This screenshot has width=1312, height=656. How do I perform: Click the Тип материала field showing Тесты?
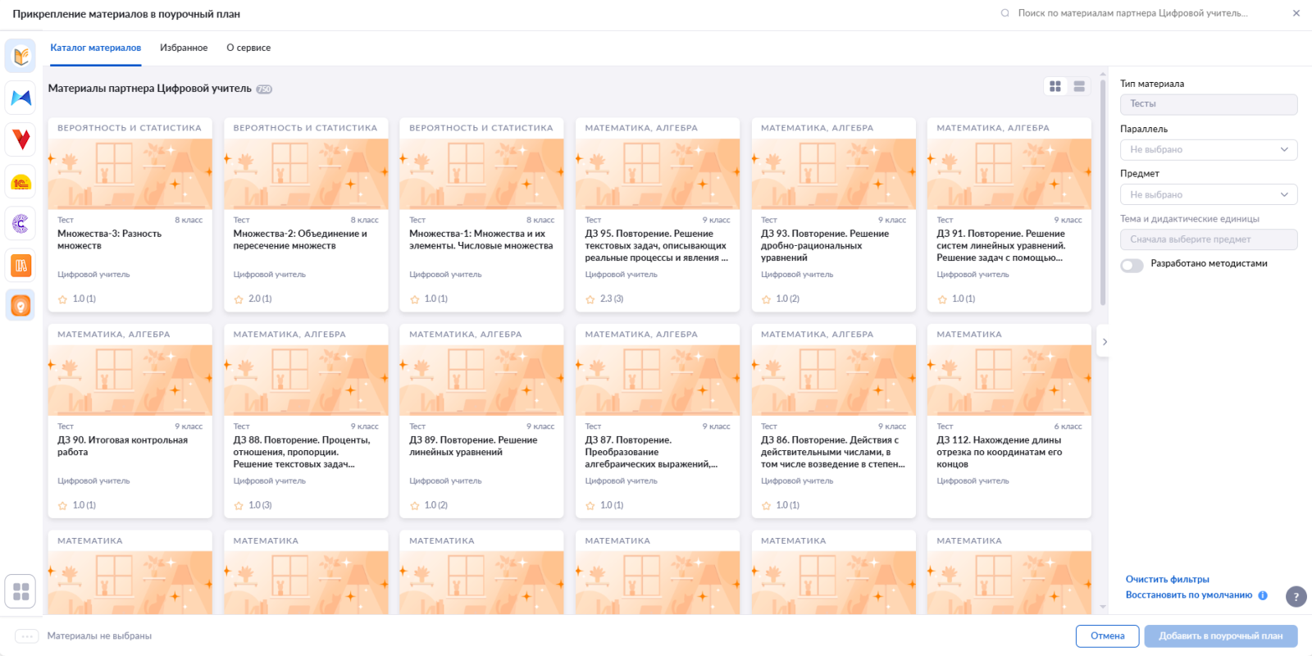1209,104
